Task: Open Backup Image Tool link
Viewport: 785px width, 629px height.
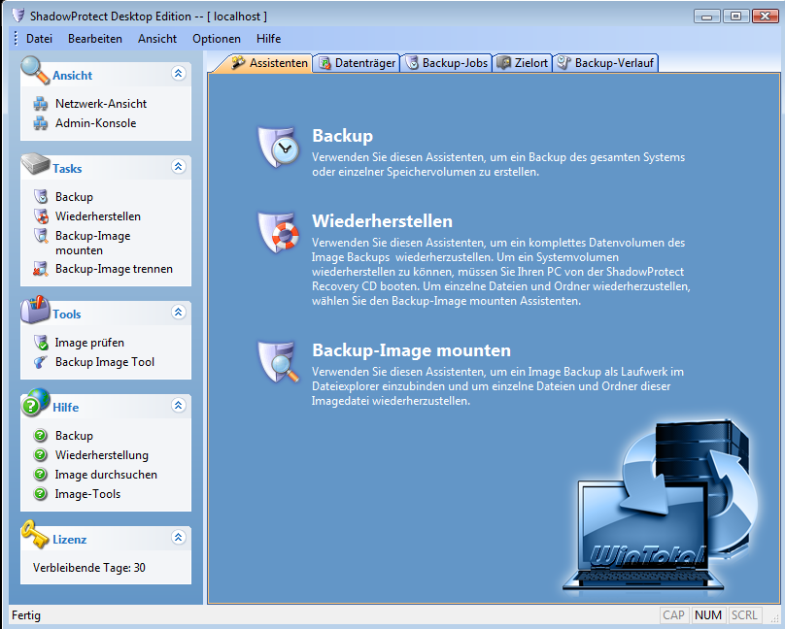Action: [x=105, y=362]
